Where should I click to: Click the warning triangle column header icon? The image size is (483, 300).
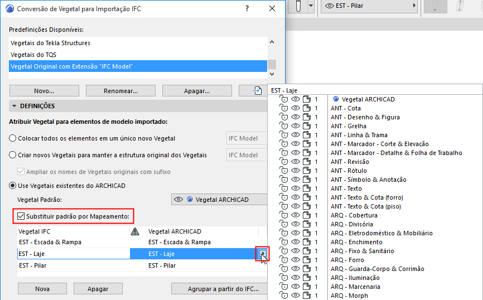135,231
